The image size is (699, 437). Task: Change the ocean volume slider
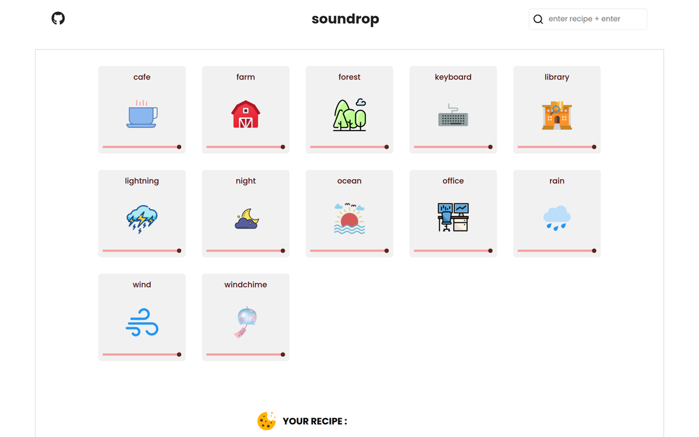point(349,250)
